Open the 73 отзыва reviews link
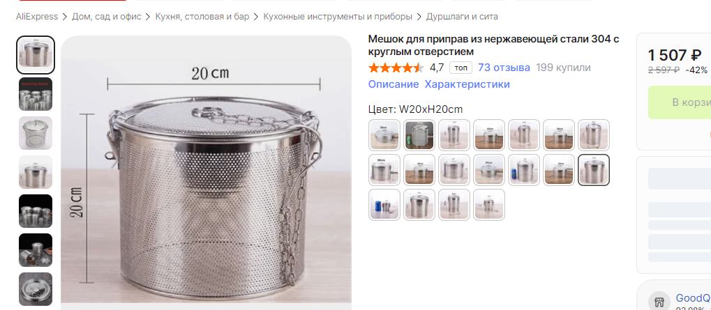 pyautogui.click(x=504, y=68)
